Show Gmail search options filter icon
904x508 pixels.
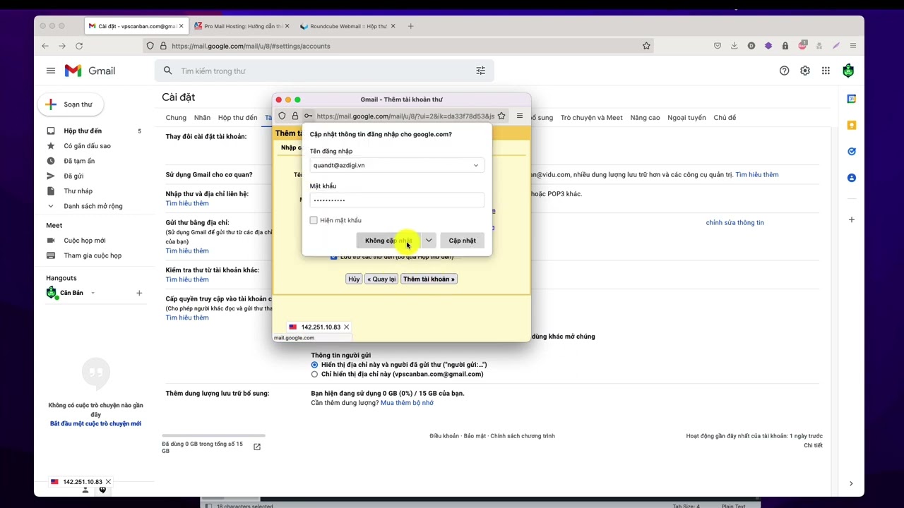coord(480,71)
